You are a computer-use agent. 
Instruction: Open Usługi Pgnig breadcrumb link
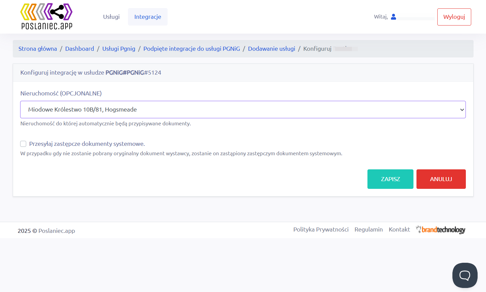[x=119, y=49]
